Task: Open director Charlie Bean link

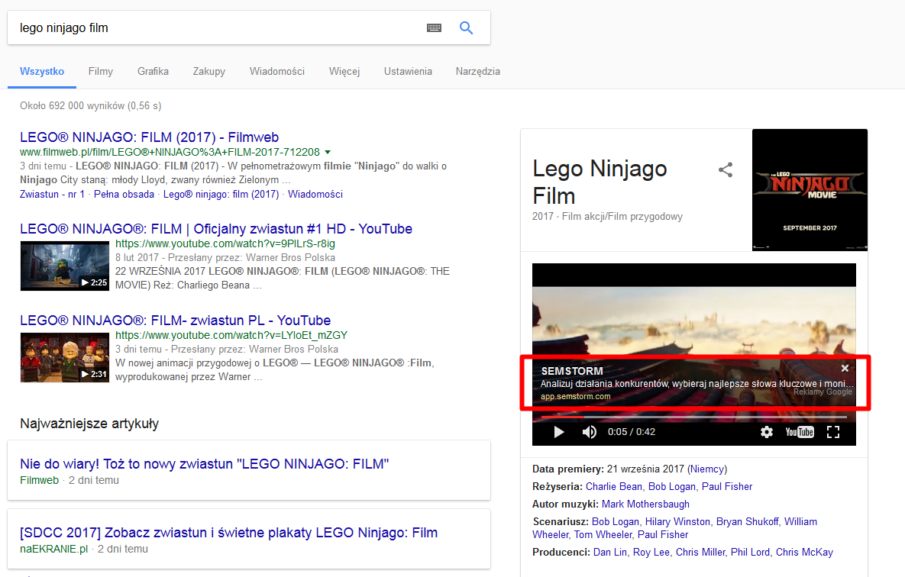Action: (613, 486)
